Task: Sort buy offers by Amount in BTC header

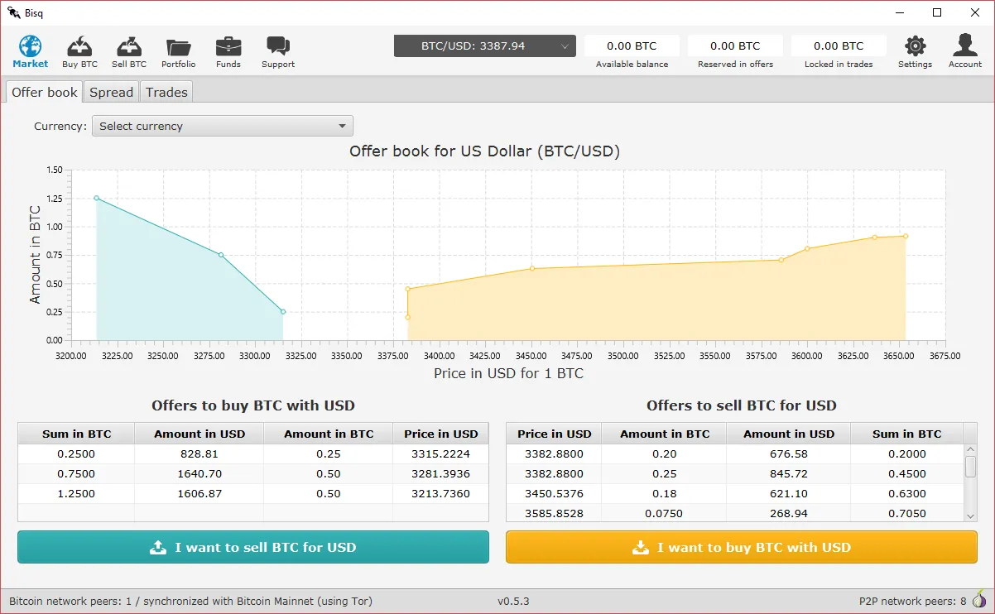Action: [x=329, y=434]
